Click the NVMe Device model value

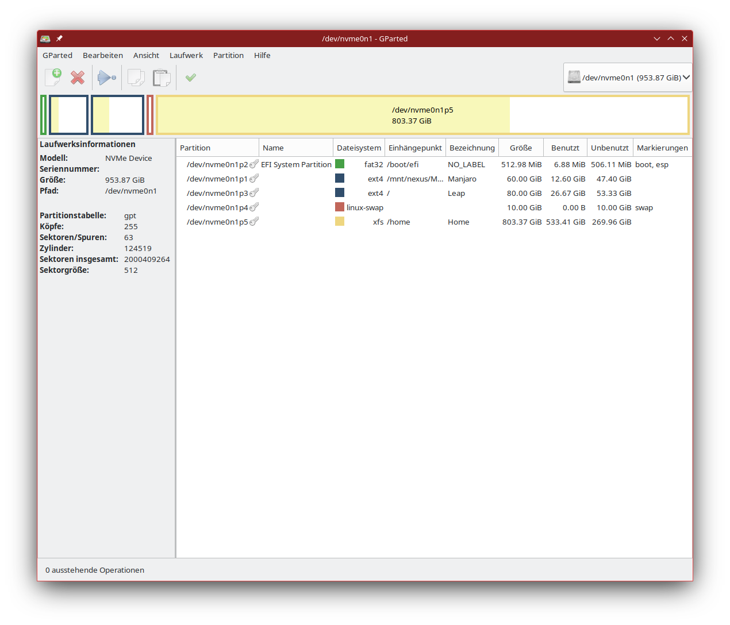click(x=129, y=158)
